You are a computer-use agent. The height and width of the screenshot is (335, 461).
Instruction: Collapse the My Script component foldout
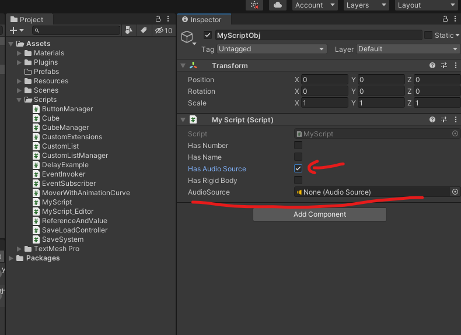pyautogui.click(x=183, y=119)
